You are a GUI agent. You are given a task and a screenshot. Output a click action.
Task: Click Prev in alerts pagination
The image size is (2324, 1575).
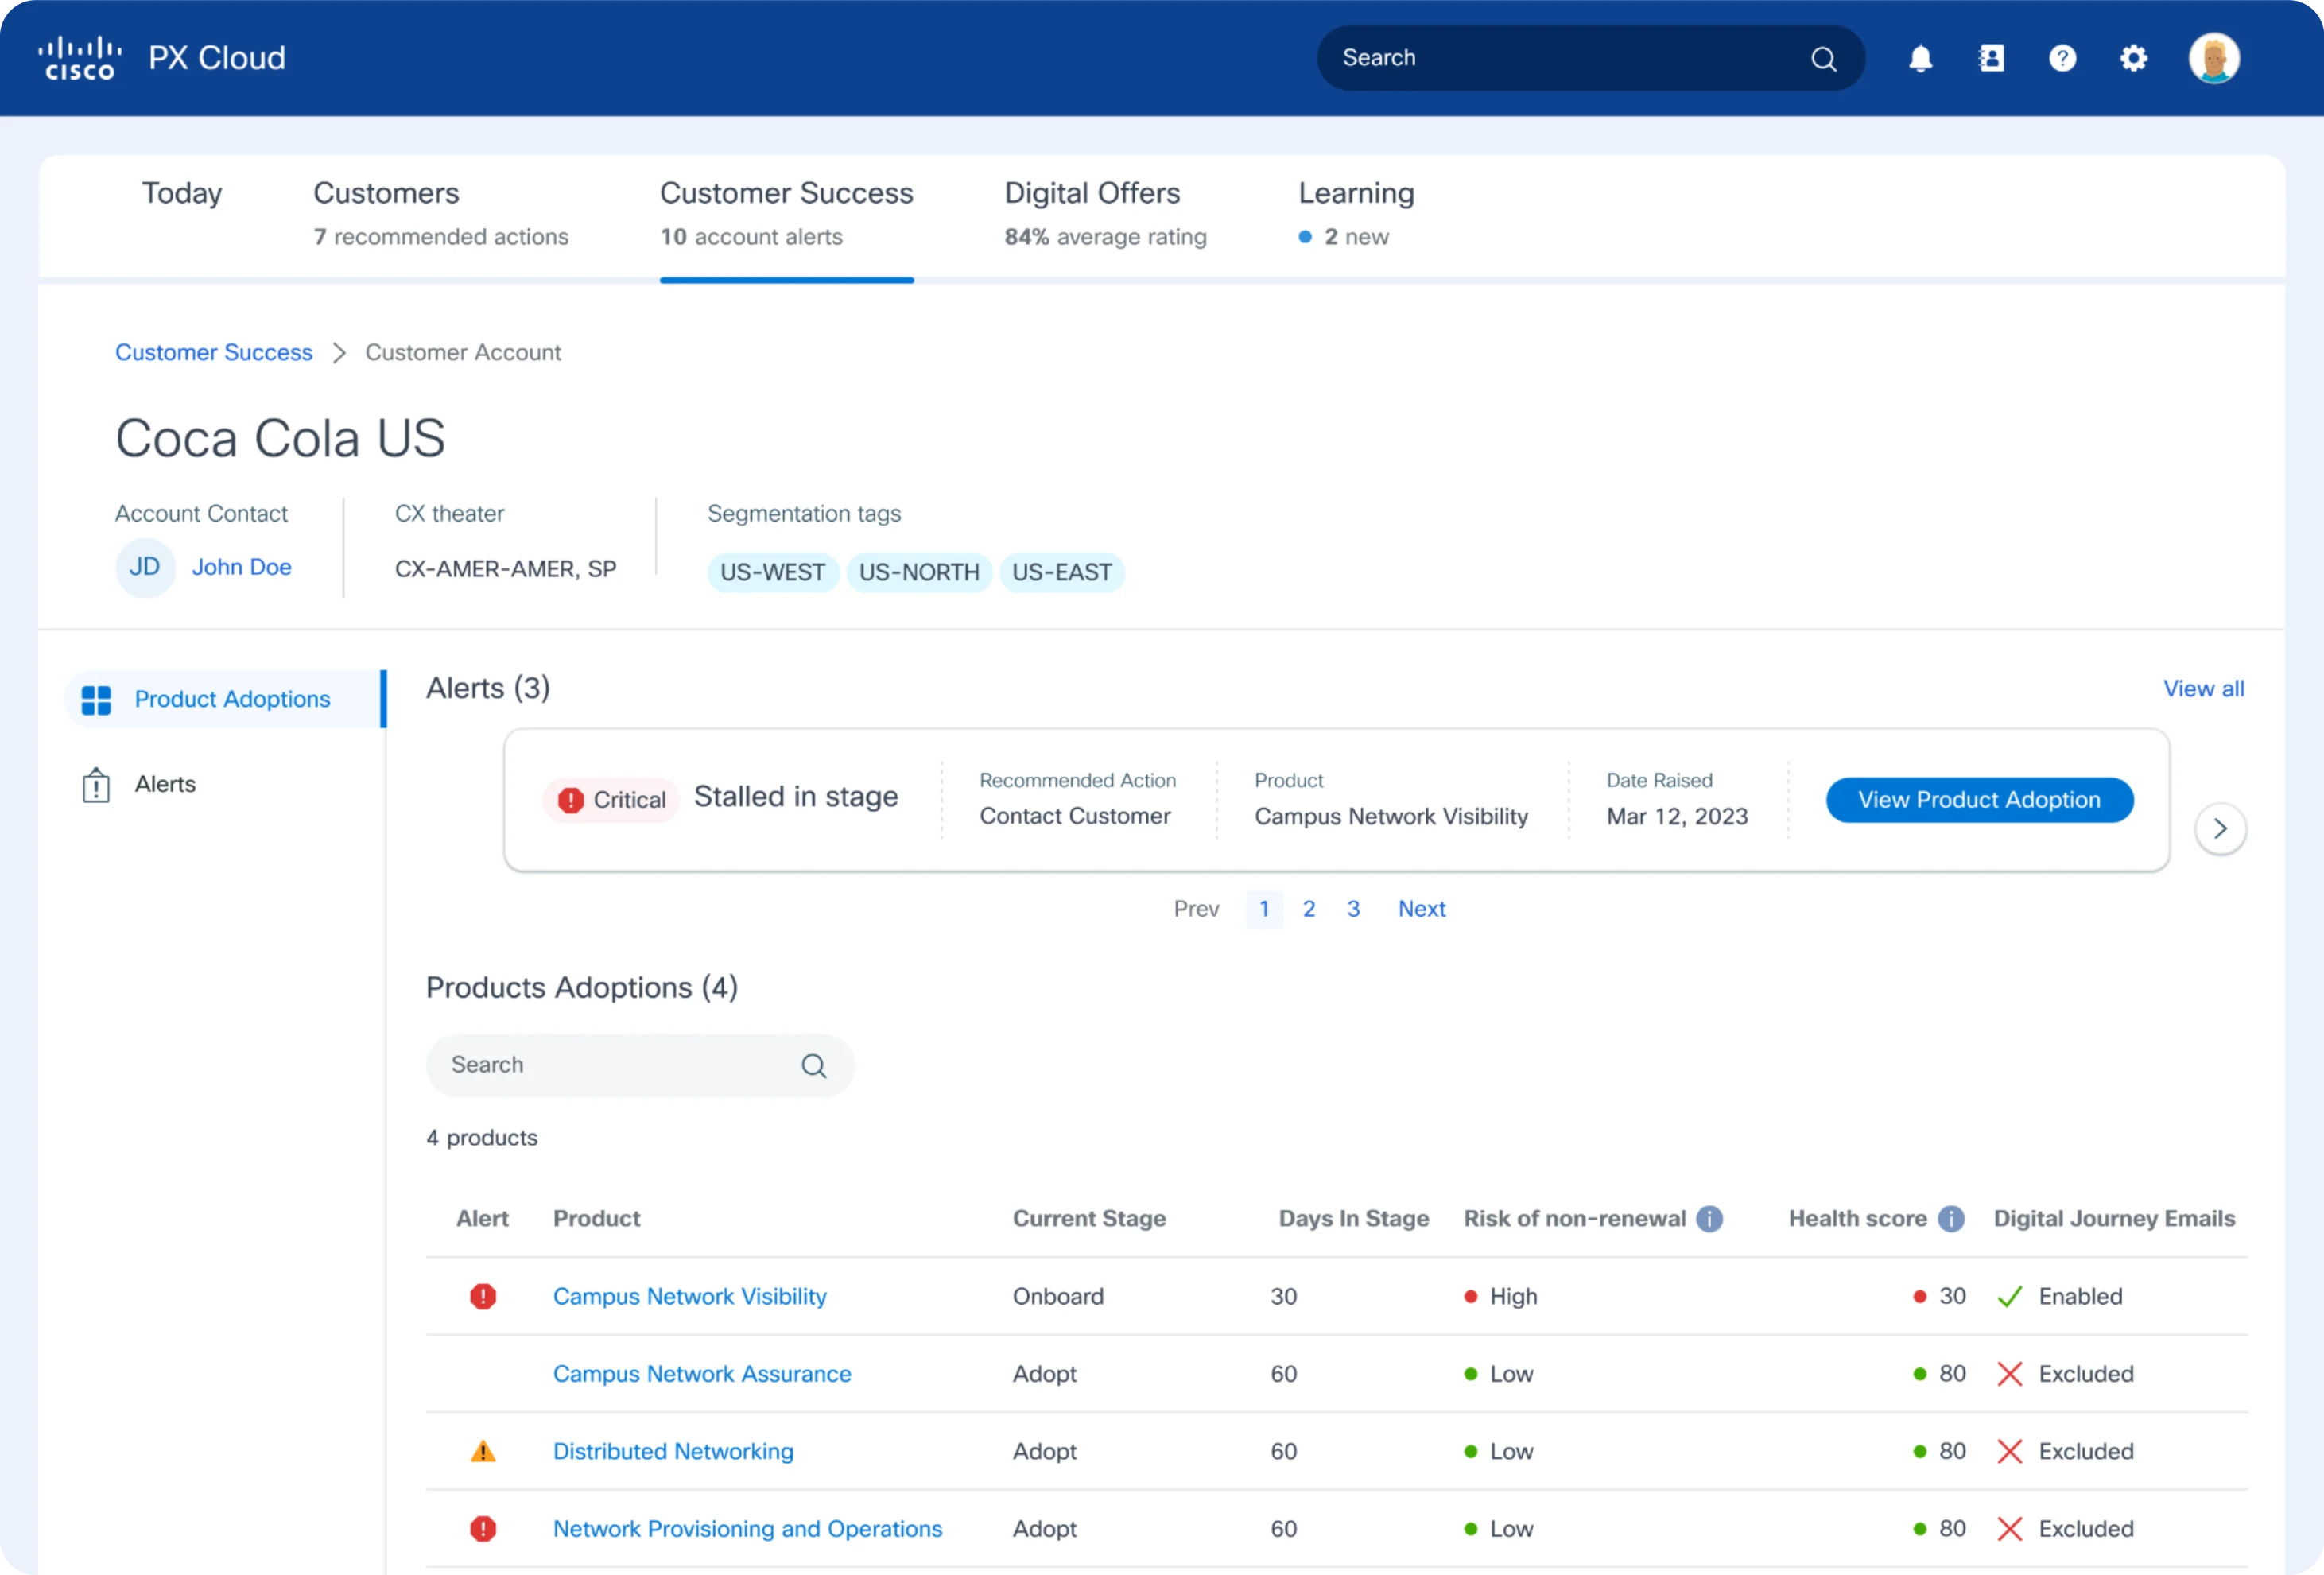tap(1196, 909)
